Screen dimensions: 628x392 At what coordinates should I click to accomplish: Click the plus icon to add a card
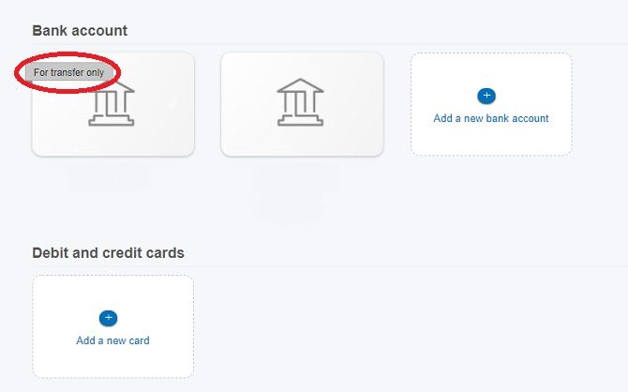pyautogui.click(x=108, y=318)
